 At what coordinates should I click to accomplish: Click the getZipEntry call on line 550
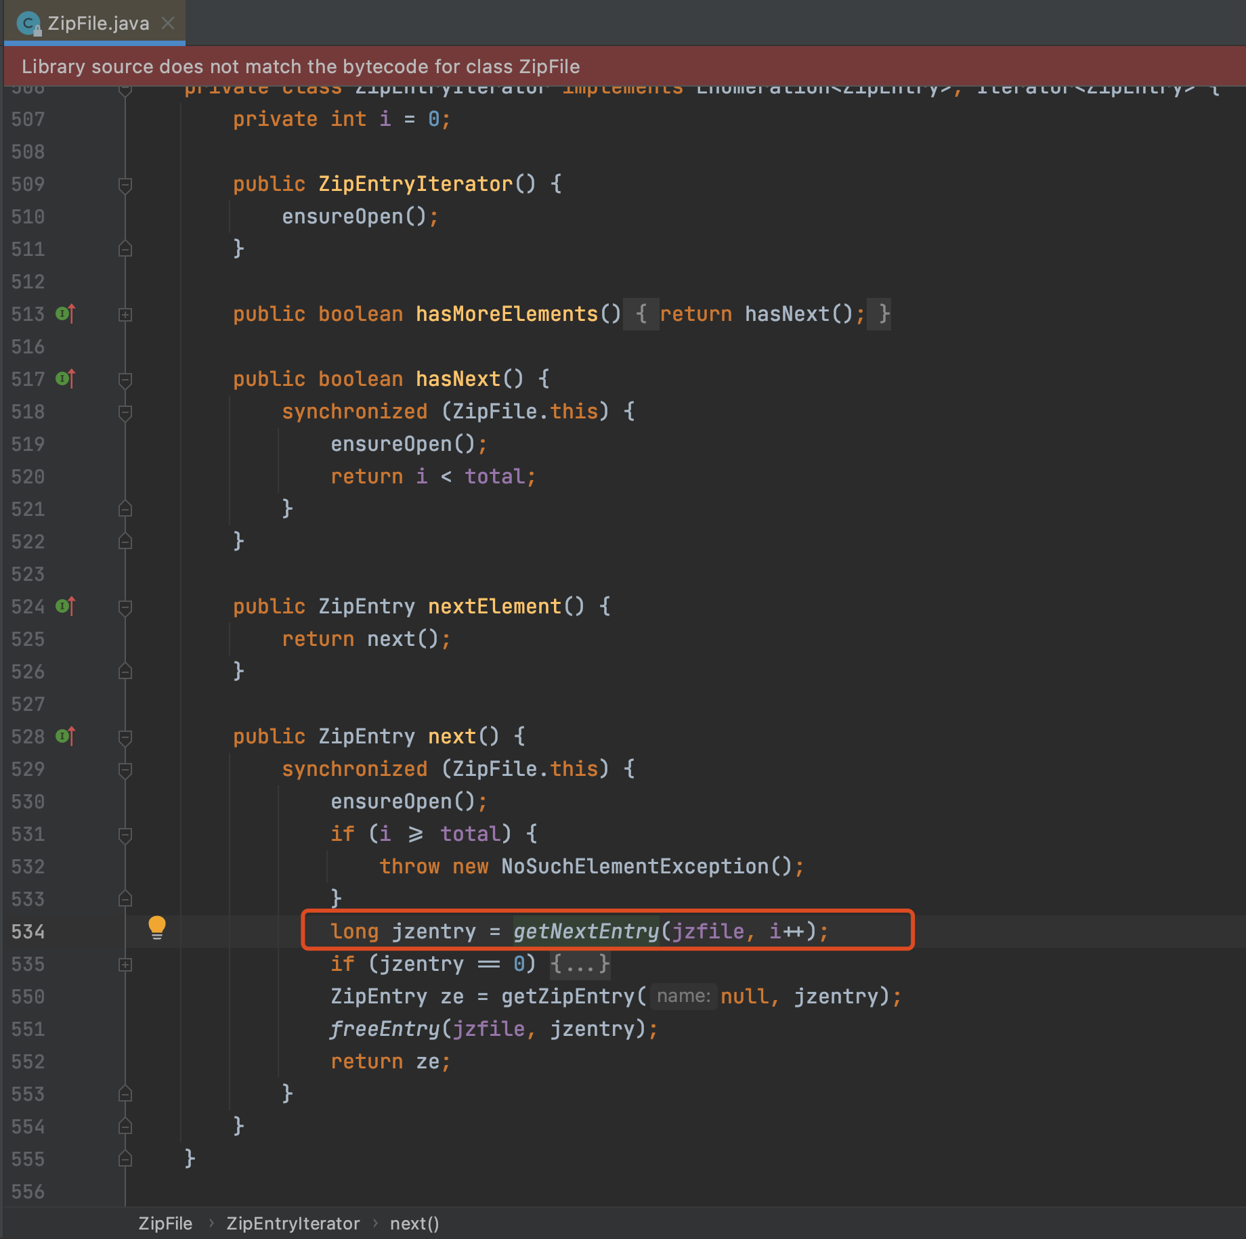click(x=567, y=996)
